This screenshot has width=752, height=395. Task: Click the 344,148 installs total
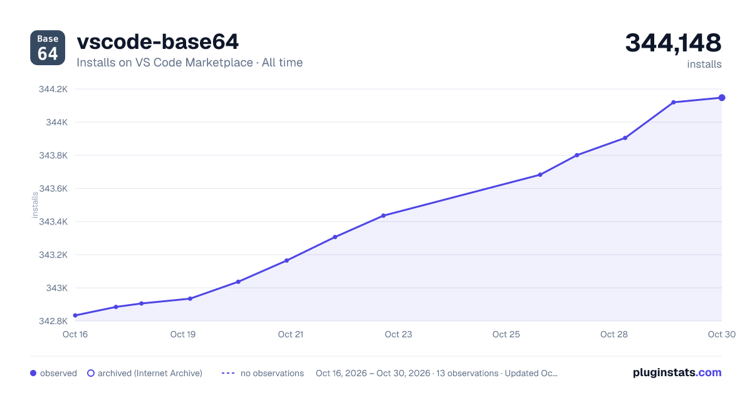(673, 43)
